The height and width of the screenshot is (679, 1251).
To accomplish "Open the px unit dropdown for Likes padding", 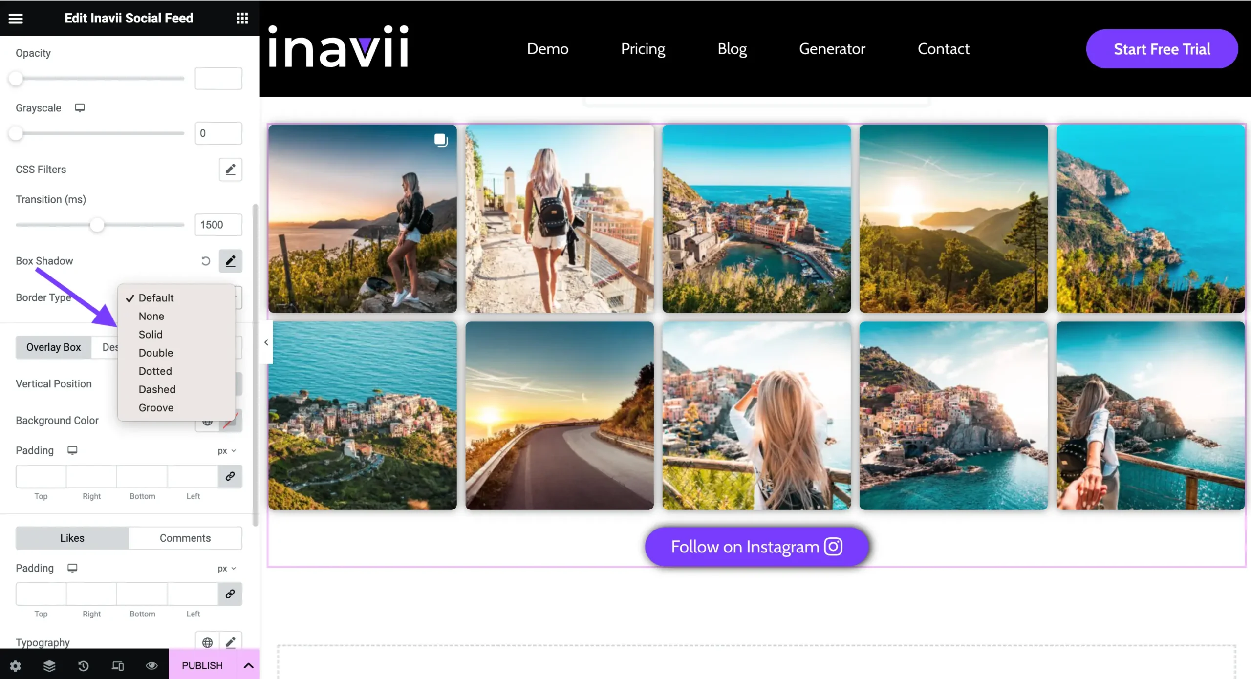I will tap(227, 568).
